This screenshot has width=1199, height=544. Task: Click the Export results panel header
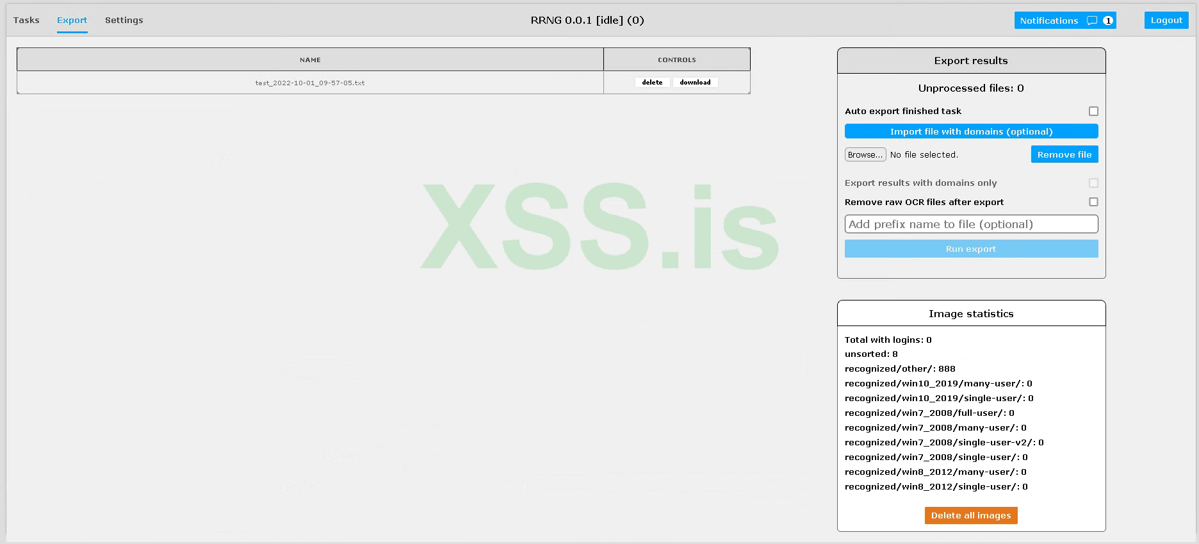click(x=971, y=61)
